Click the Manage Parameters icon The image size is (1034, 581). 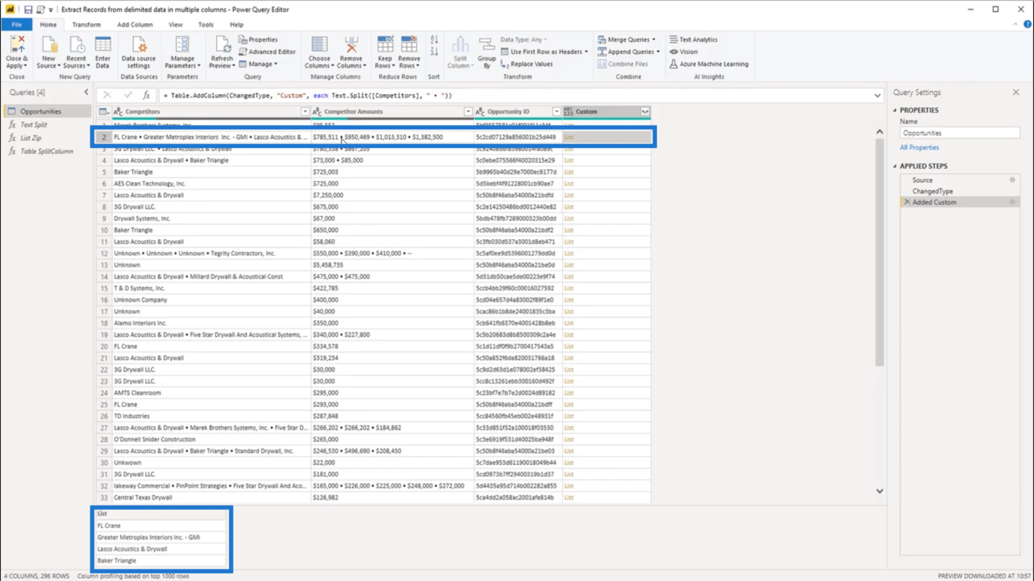(x=182, y=45)
